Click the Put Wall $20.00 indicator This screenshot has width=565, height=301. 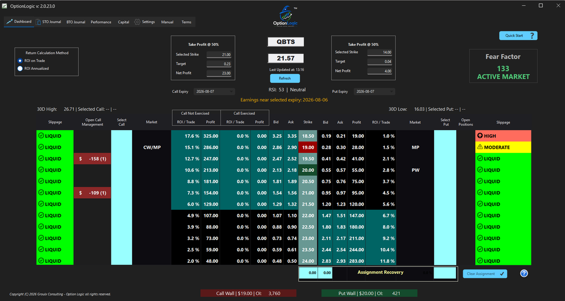pyautogui.click(x=369, y=293)
